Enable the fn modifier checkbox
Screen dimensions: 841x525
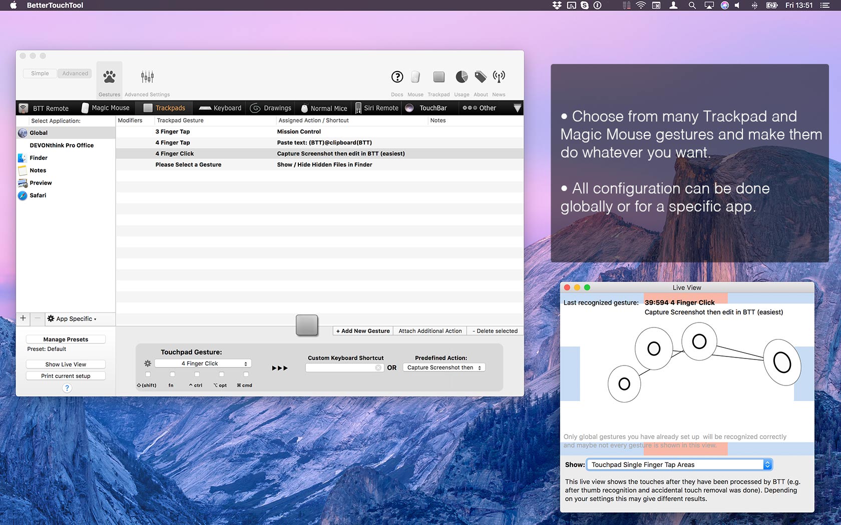[x=172, y=374]
